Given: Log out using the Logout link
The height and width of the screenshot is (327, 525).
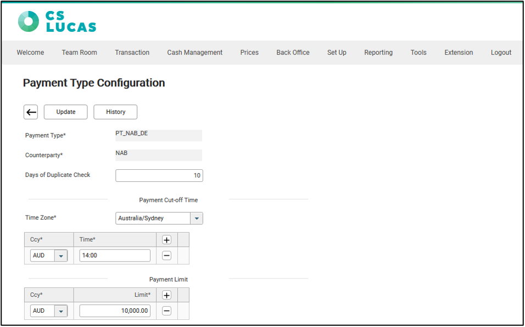Looking at the screenshot, I should tap(501, 53).
